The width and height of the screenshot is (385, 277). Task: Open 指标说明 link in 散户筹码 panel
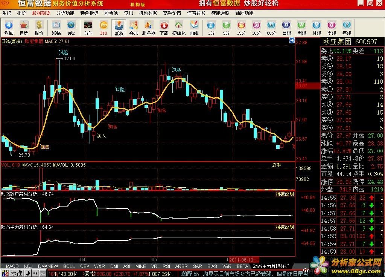(x=285, y=194)
